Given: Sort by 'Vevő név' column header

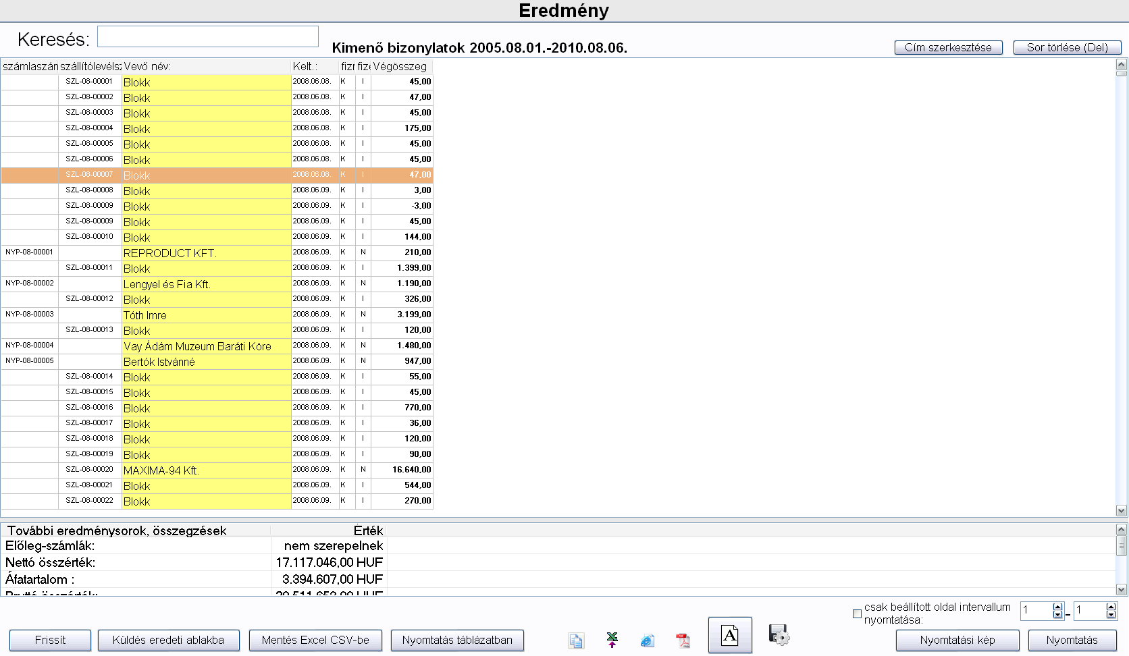Looking at the screenshot, I should 206,66.
